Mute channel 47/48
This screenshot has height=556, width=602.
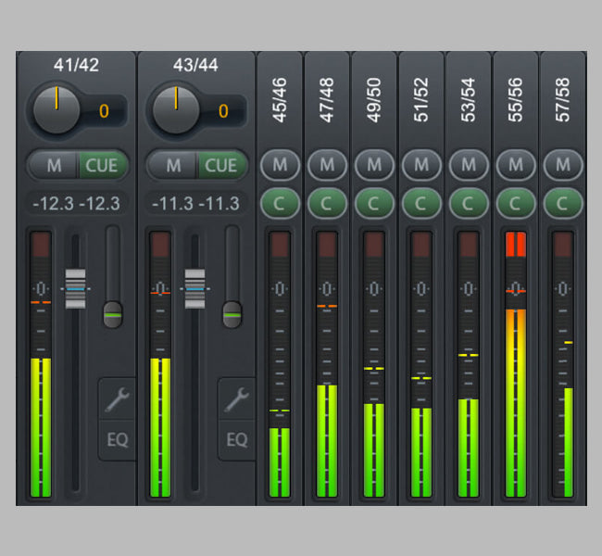coord(327,165)
